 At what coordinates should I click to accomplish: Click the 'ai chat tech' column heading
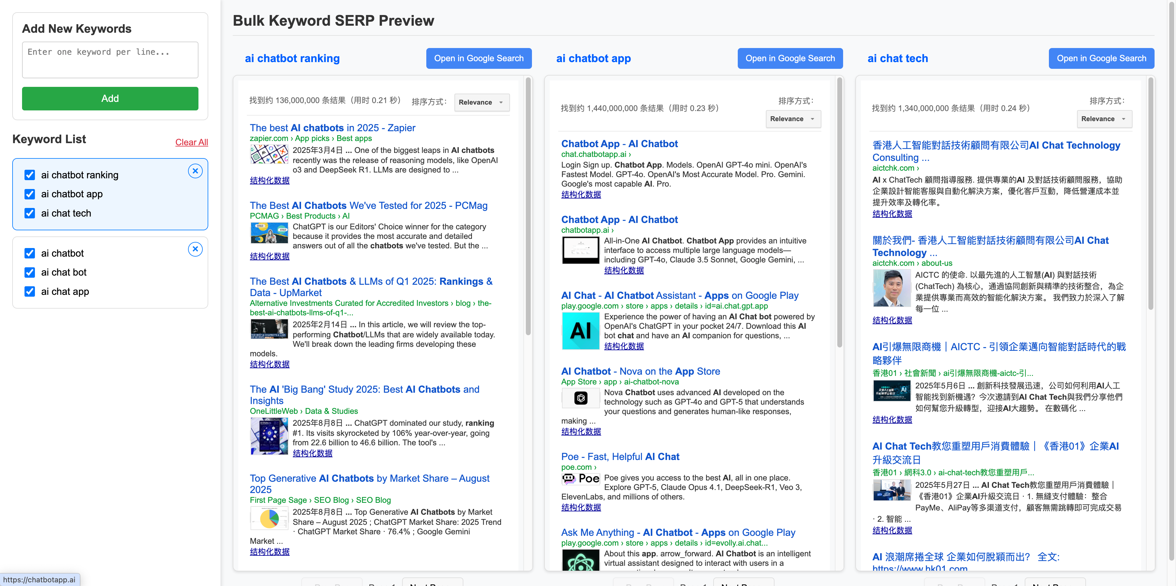[x=898, y=58]
